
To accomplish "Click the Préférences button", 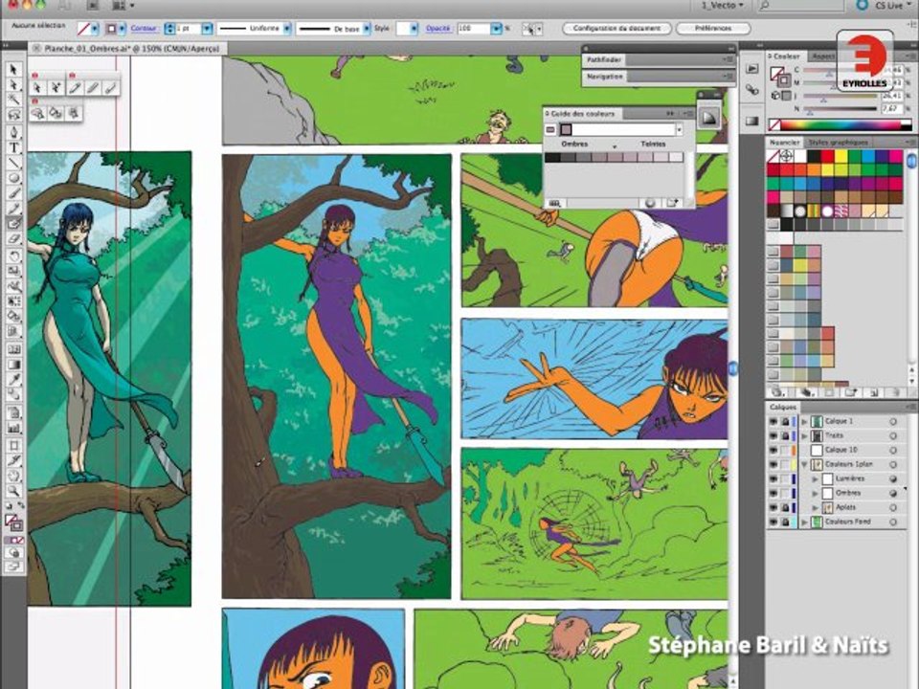I will click(x=713, y=28).
